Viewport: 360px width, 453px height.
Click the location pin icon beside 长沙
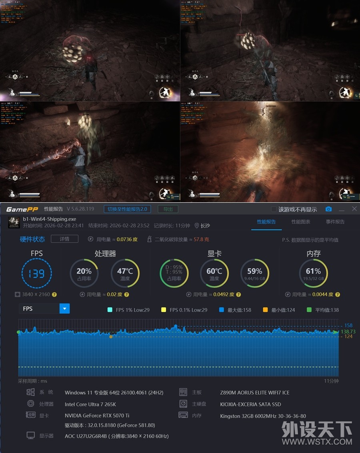196,226
